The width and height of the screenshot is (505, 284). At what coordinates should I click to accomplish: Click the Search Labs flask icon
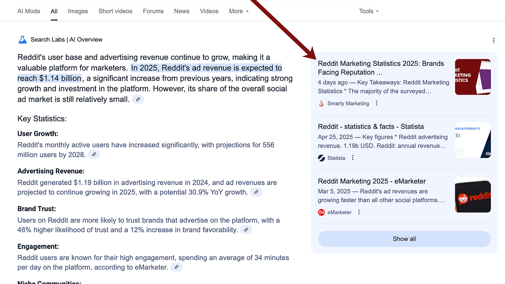pos(22,40)
